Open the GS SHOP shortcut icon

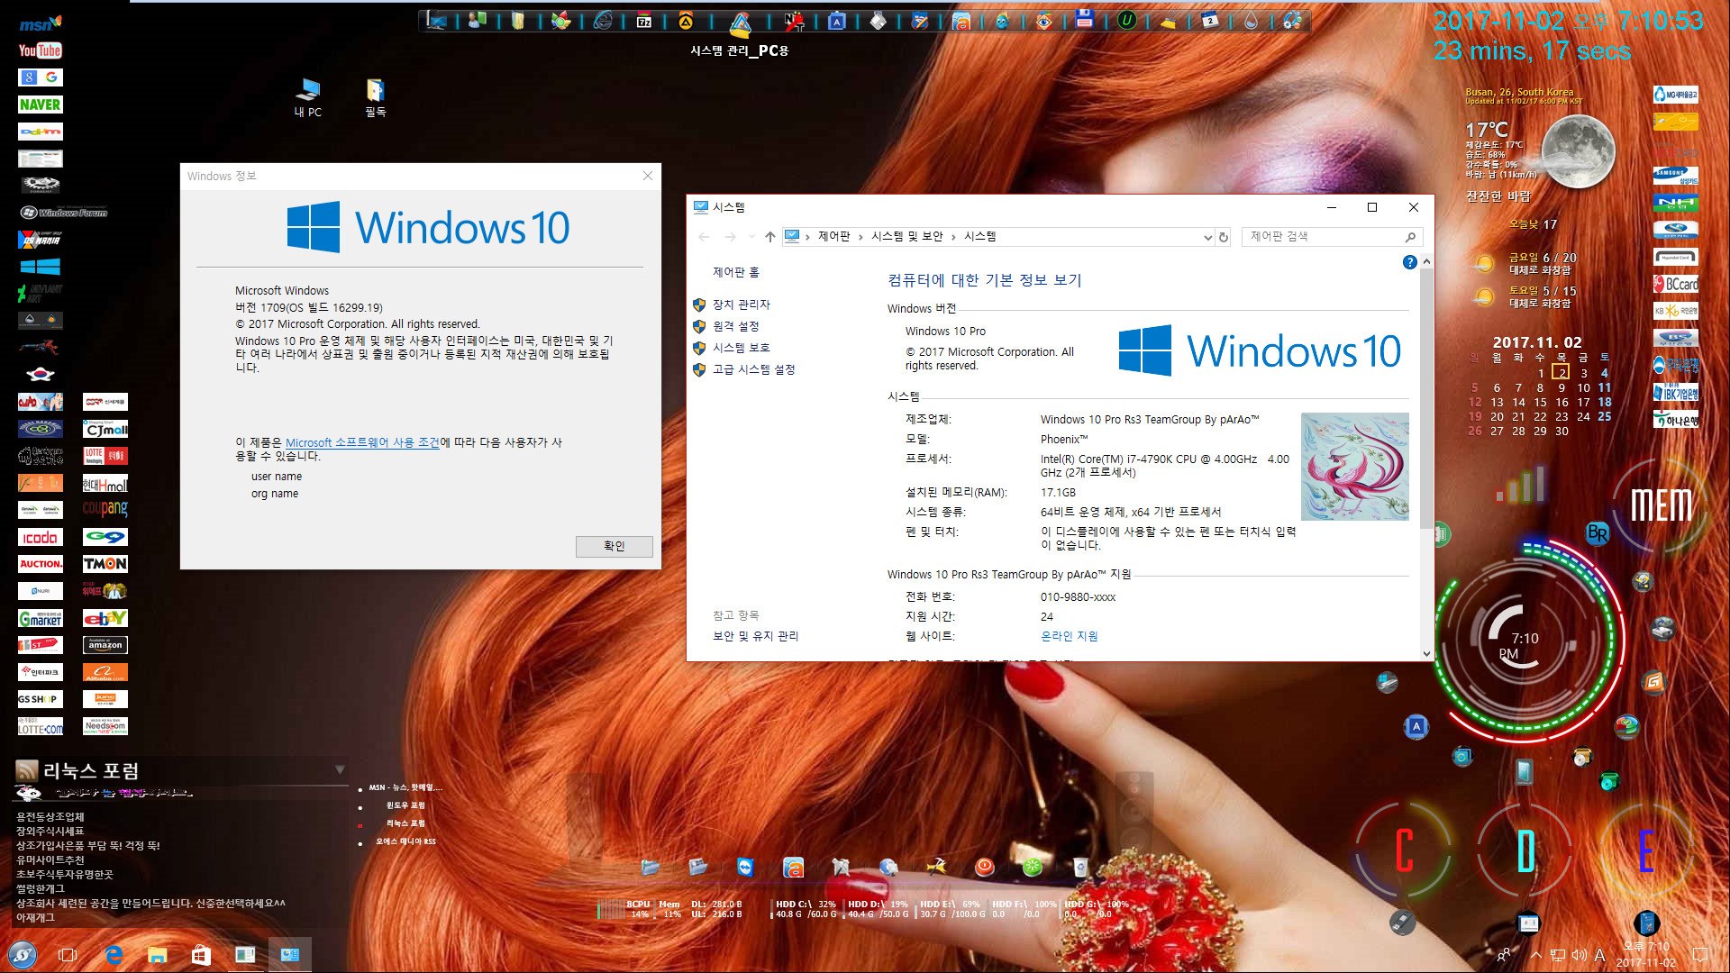(x=40, y=699)
